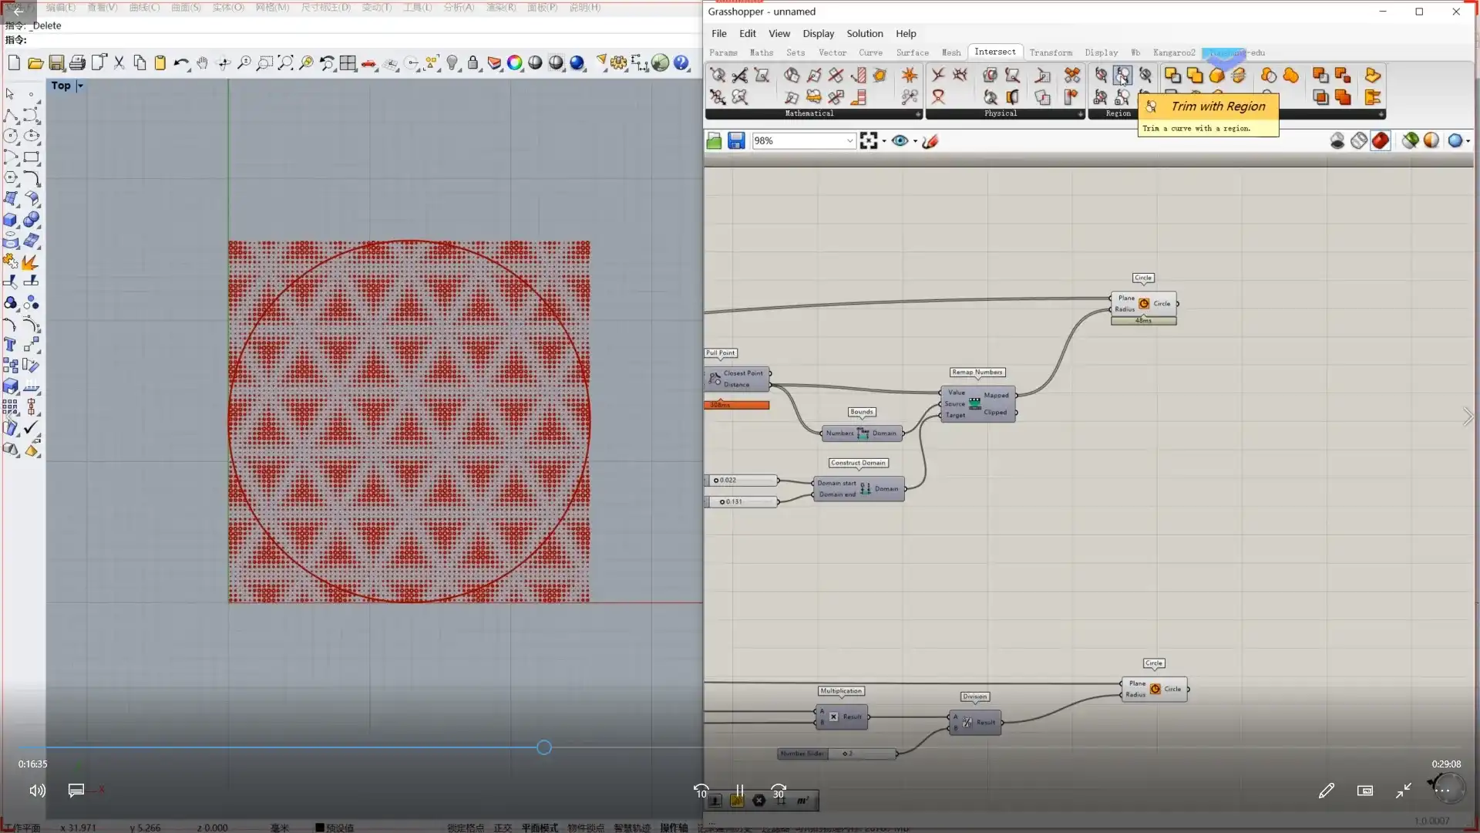Expand the Mathematical panel with plus button
Screen dimensions: 1480x833
tap(917, 114)
